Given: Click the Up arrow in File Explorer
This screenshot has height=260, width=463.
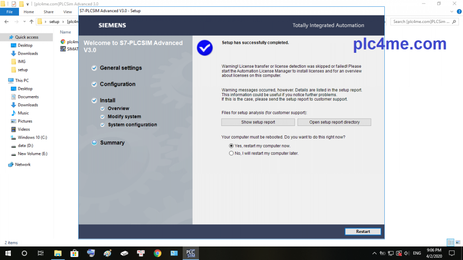Looking at the screenshot, I should pyautogui.click(x=31, y=22).
